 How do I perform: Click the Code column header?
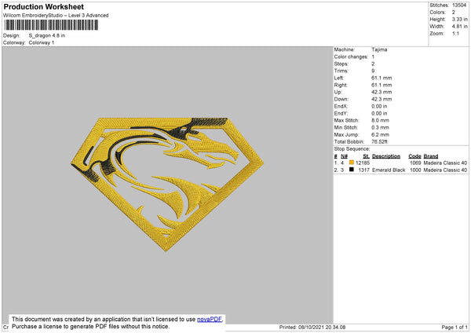click(x=414, y=156)
